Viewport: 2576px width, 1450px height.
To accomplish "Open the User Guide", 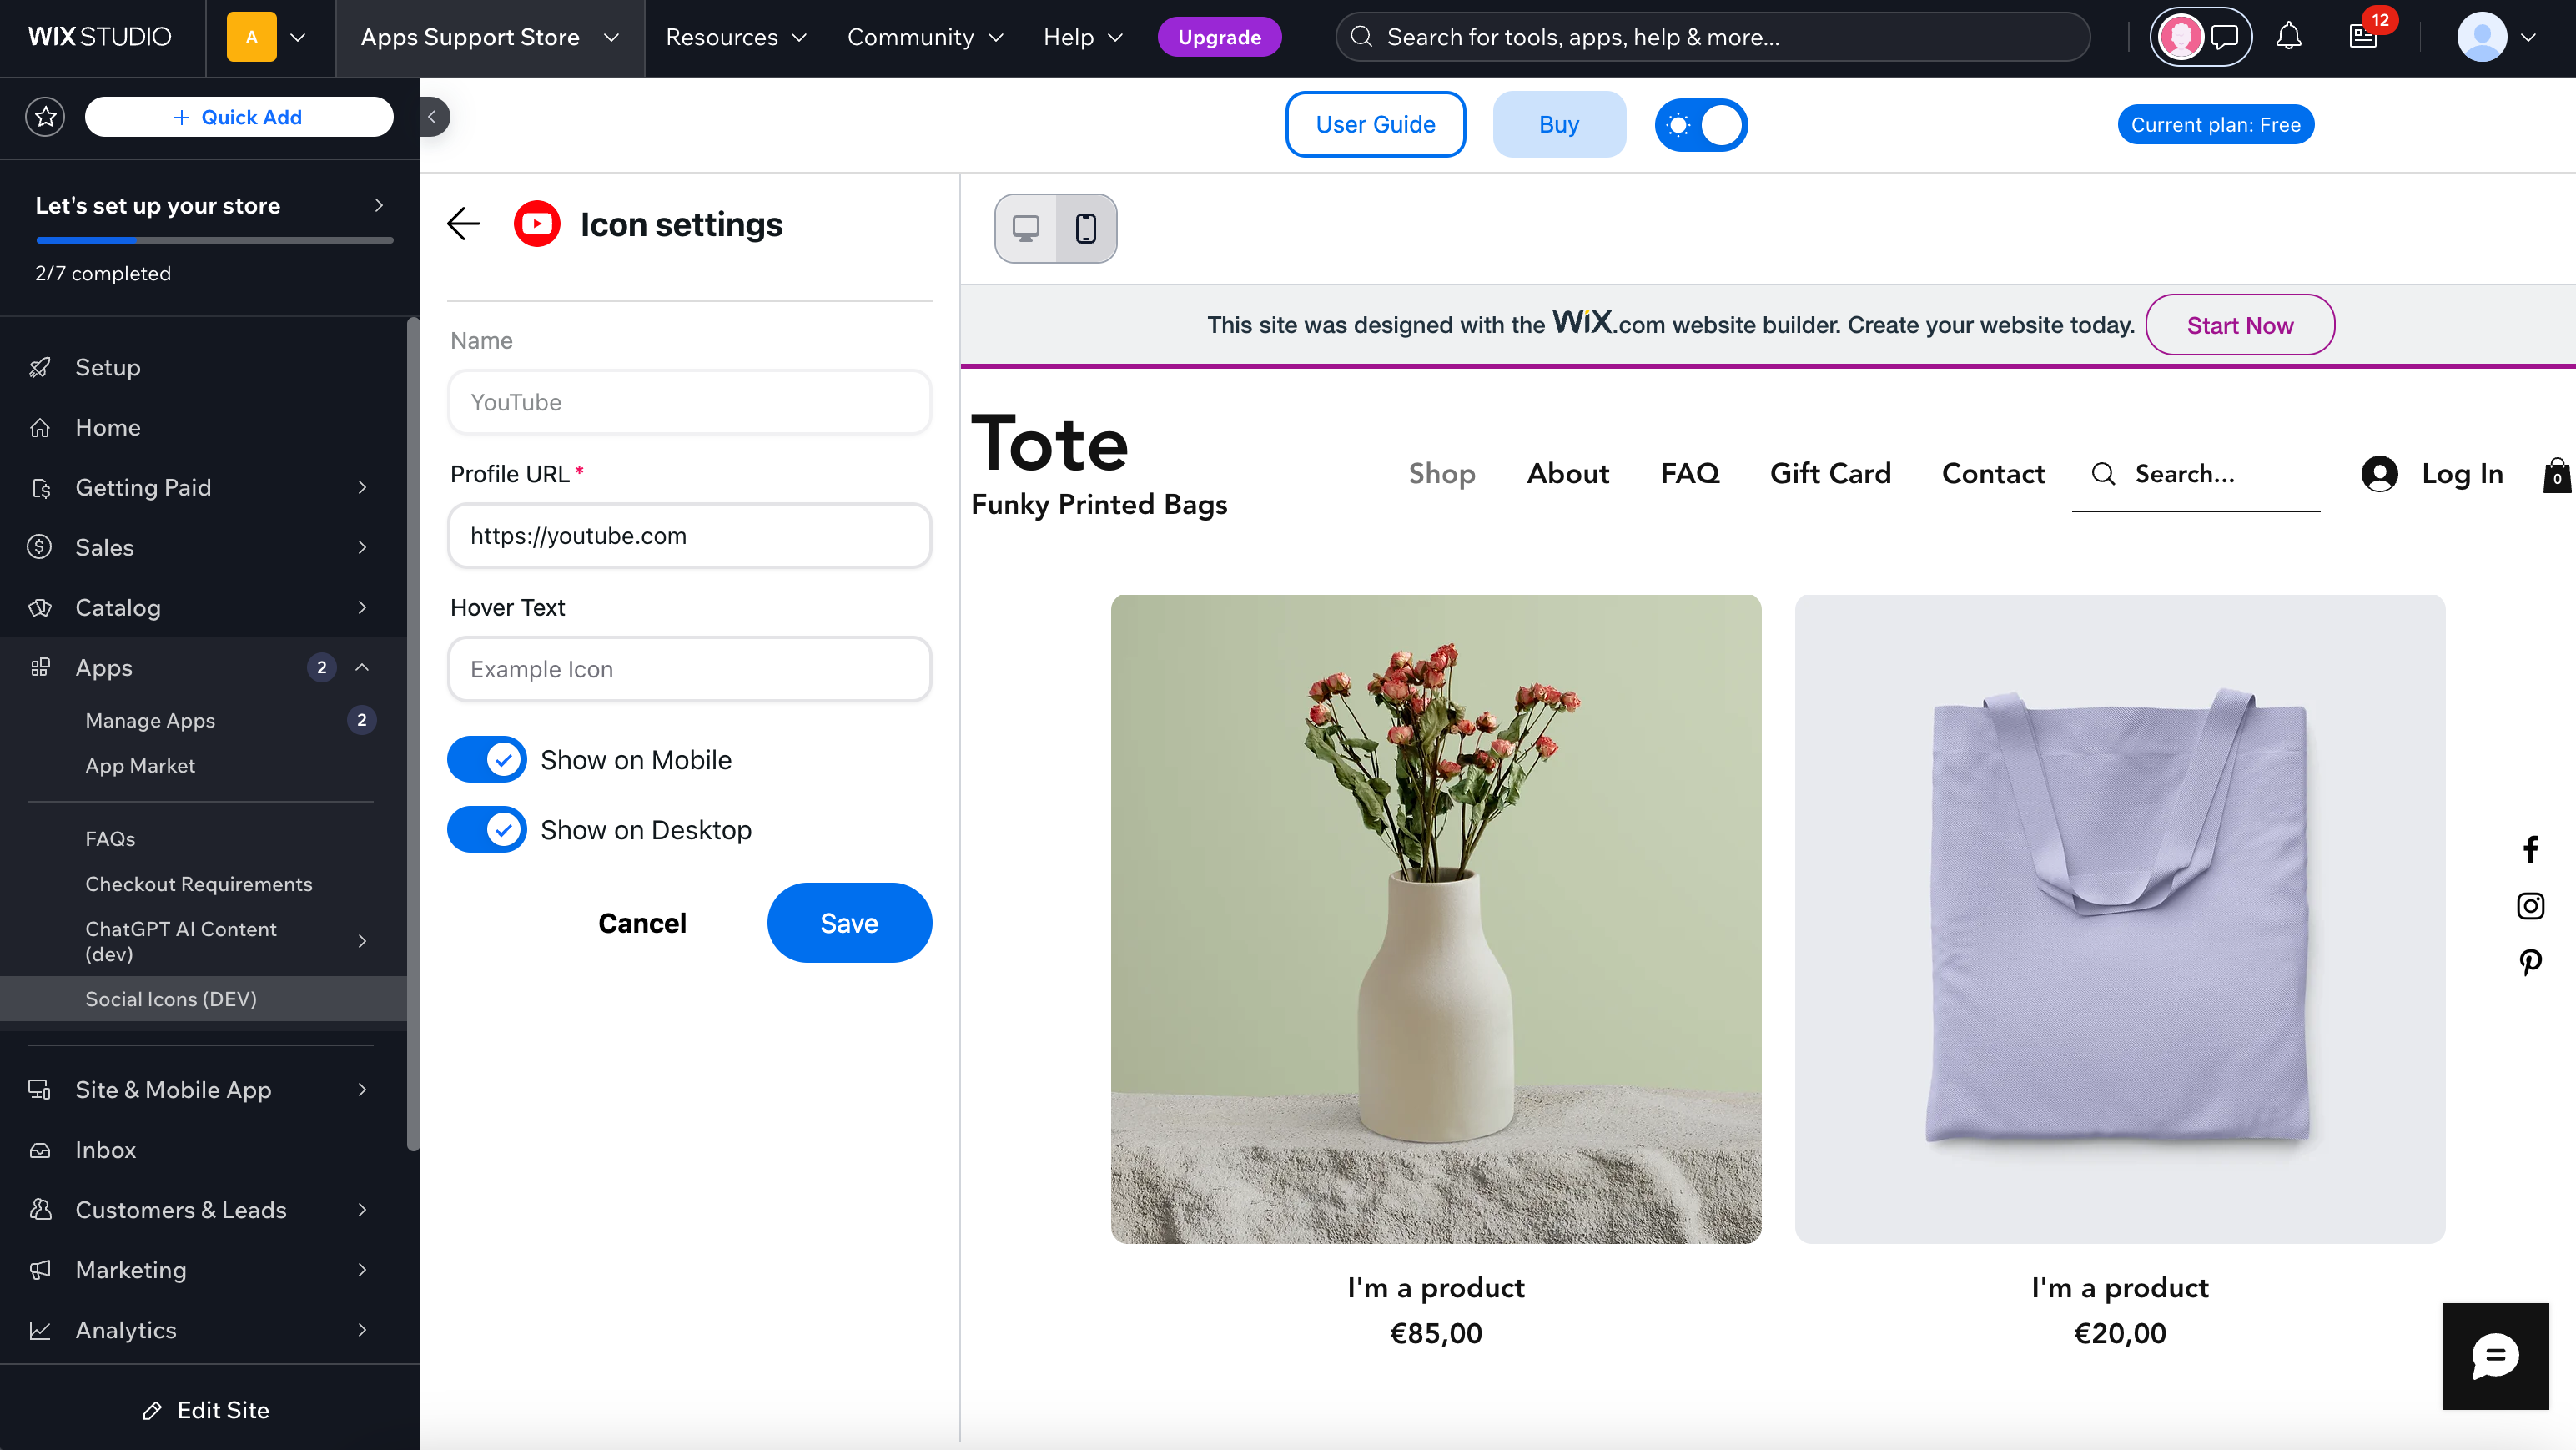I will (1375, 125).
